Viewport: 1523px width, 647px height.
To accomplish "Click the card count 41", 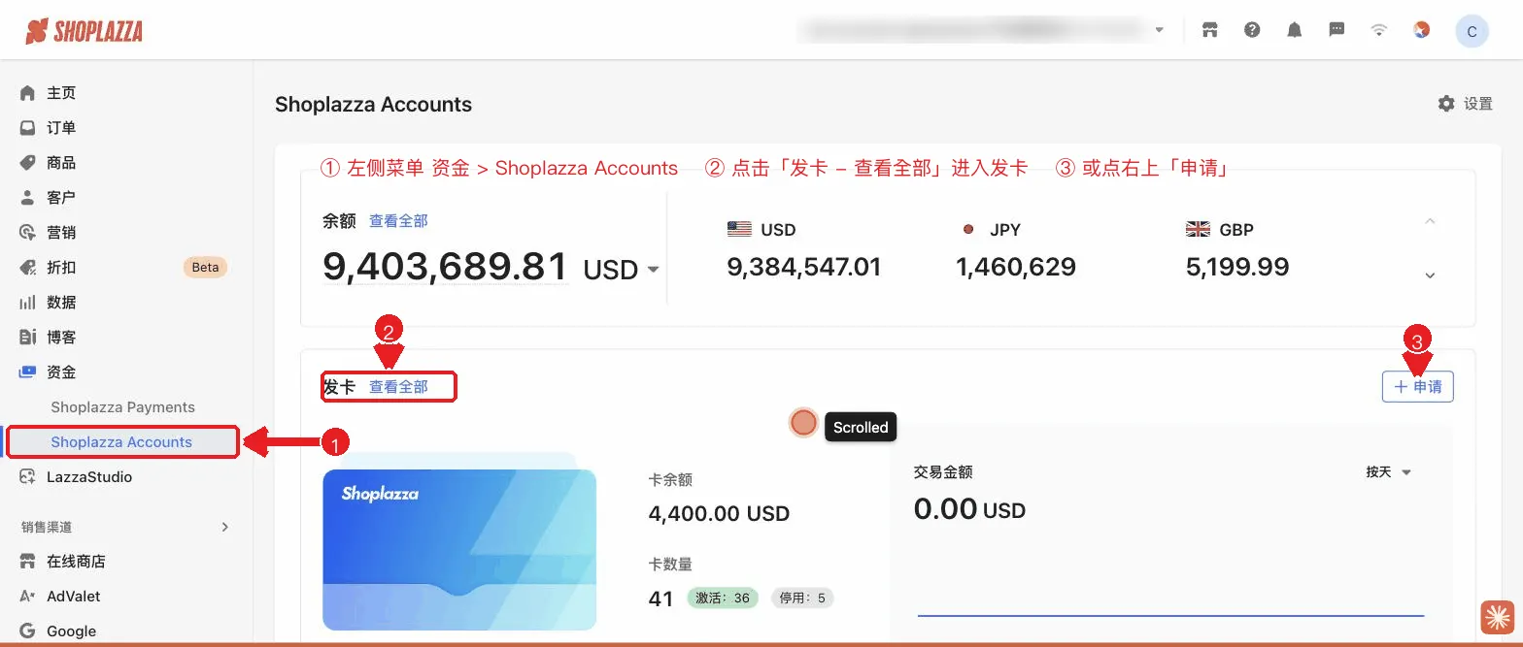I will [x=660, y=598].
